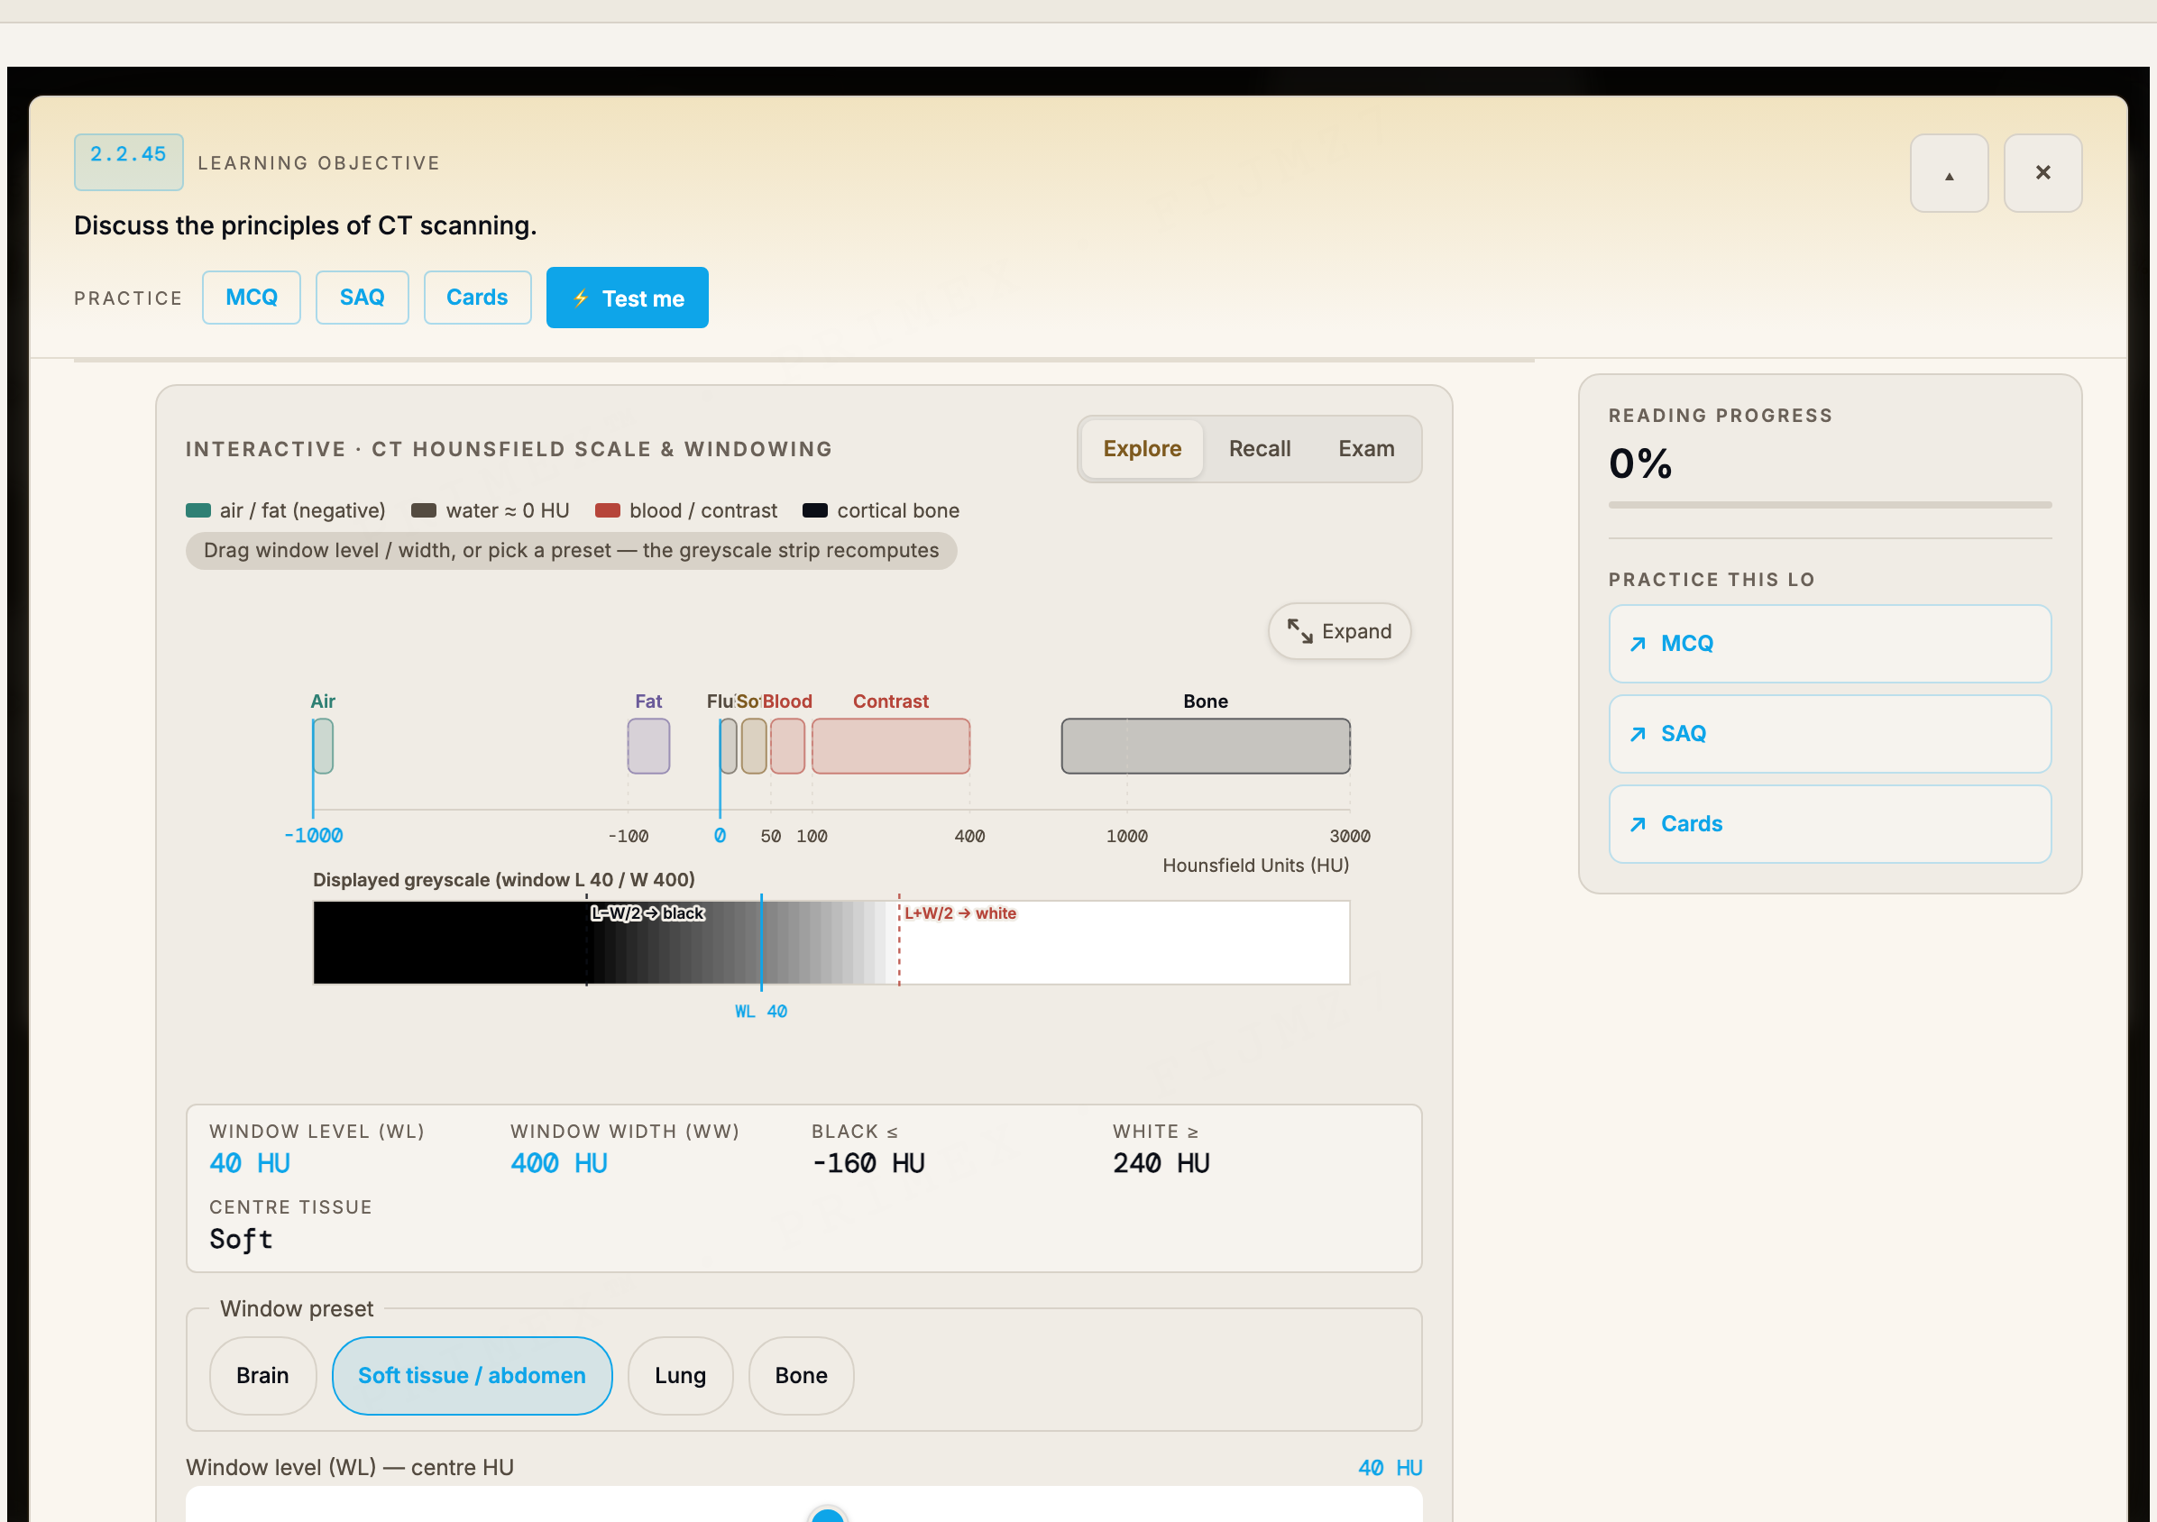Click the WL 40 marker under the greyscale strip
Image resolution: width=2157 pixels, height=1522 pixels.
pos(761,1012)
